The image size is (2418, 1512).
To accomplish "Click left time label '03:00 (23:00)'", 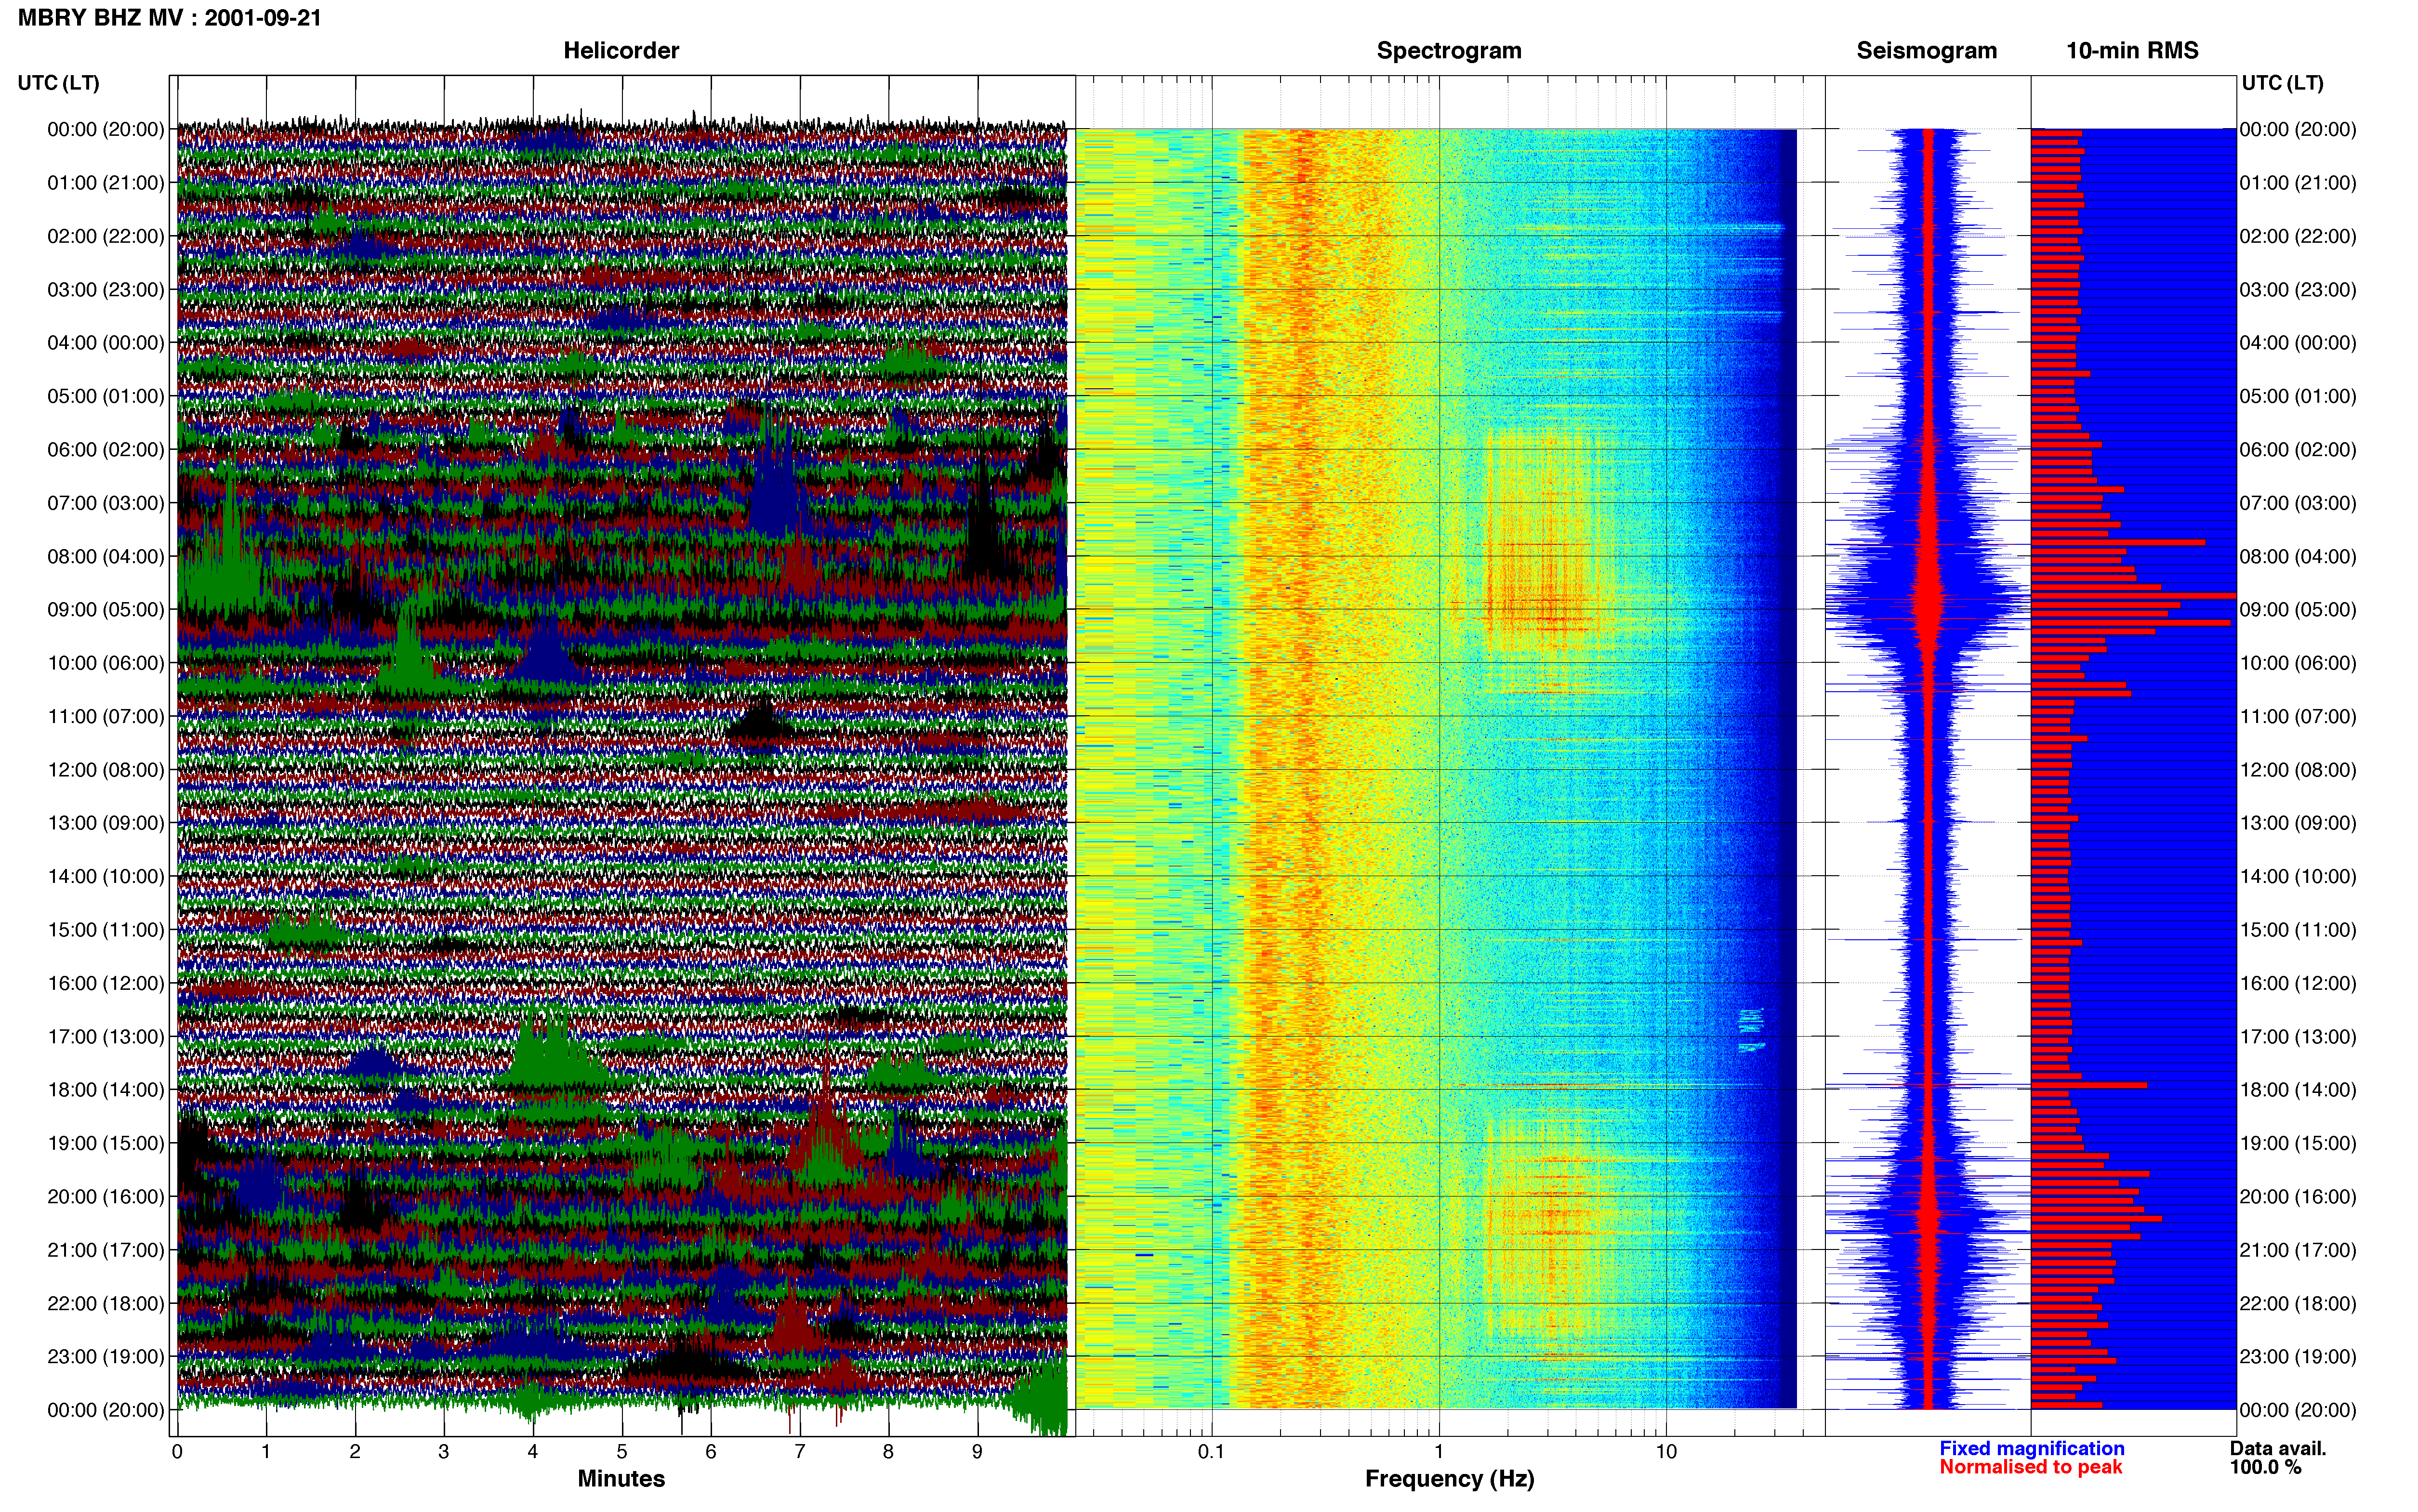I will [106, 290].
